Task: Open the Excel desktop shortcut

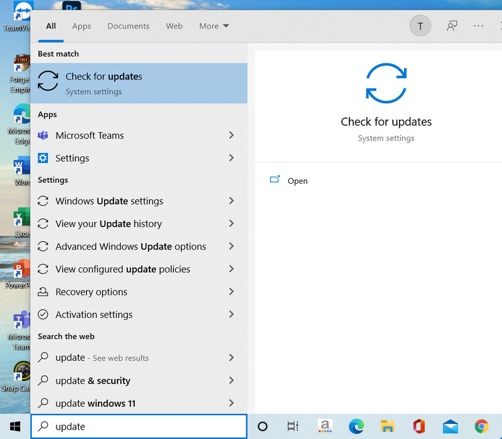Action: tap(21, 223)
